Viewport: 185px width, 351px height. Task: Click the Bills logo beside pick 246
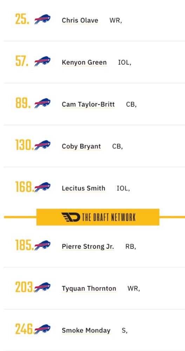[x=42, y=329]
